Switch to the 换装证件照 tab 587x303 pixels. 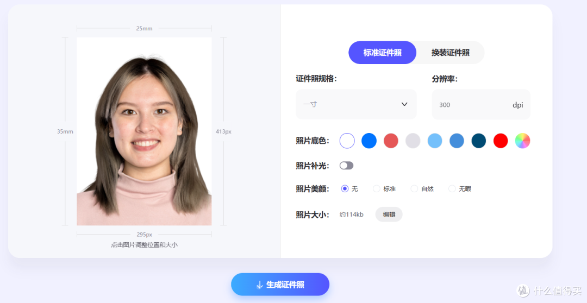pos(451,53)
